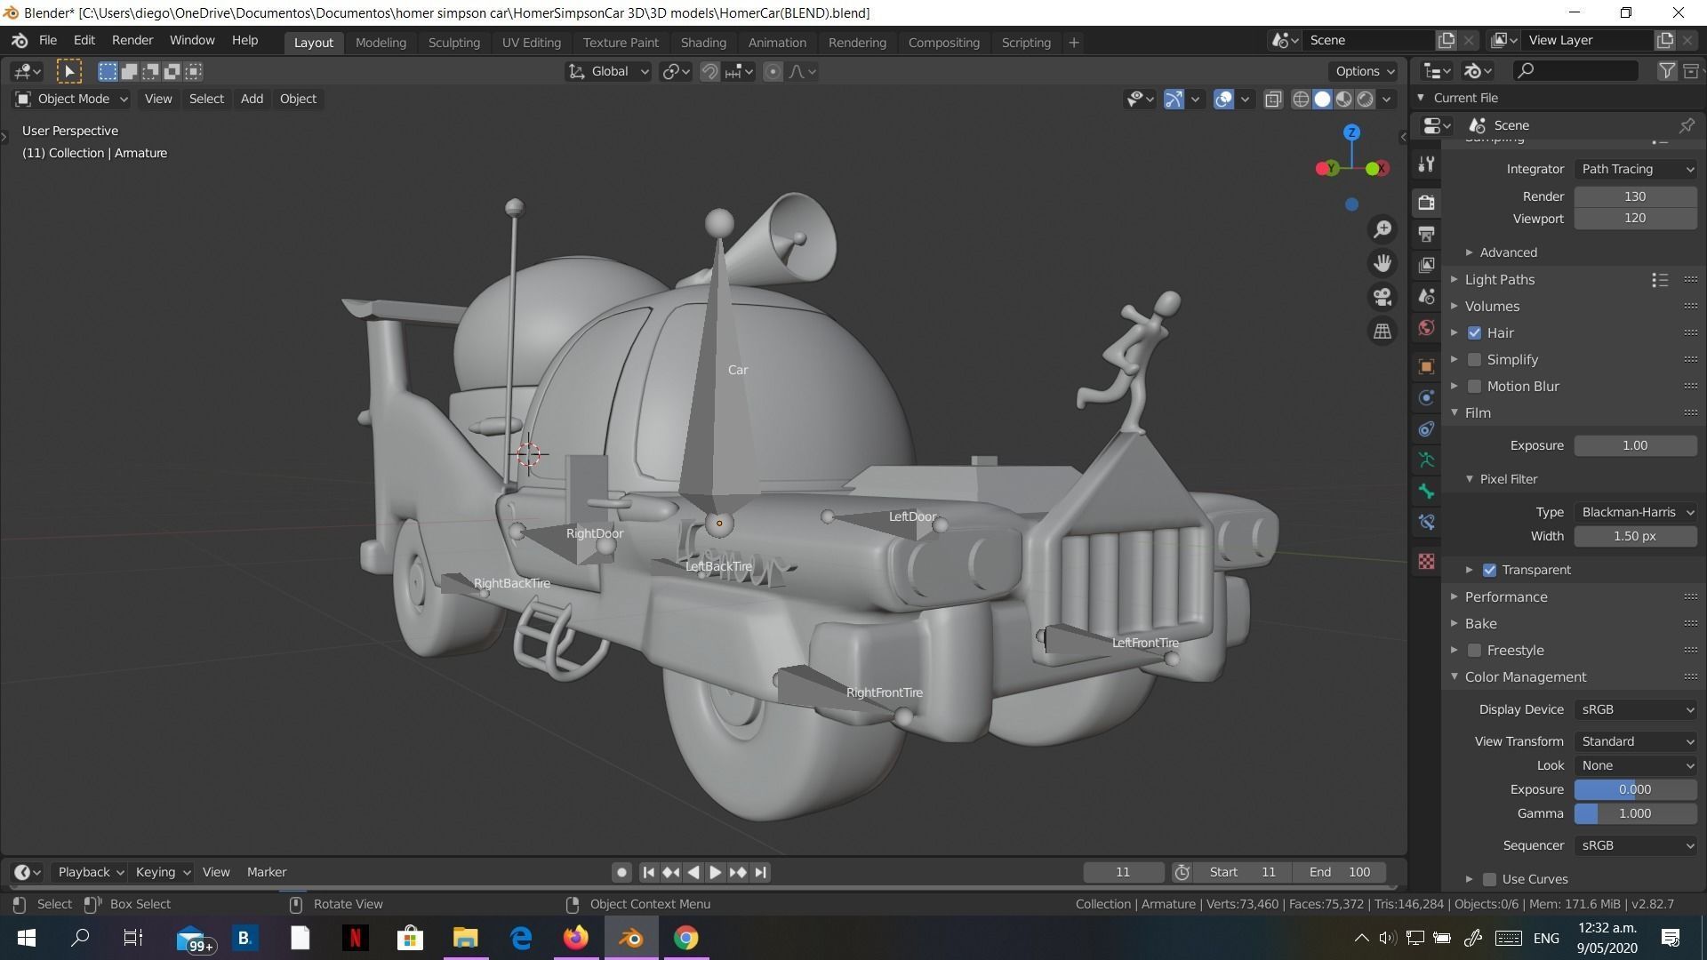The width and height of the screenshot is (1707, 960).
Task: Toggle snapping magnet
Action: pos(709,71)
